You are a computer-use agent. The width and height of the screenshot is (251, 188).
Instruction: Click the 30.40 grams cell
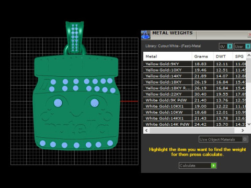tap(203, 94)
